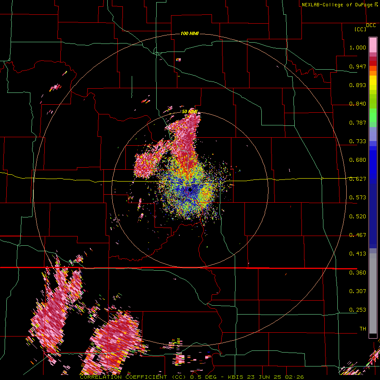Click the 0.947 legend value
380x380 pixels.
click(358, 66)
